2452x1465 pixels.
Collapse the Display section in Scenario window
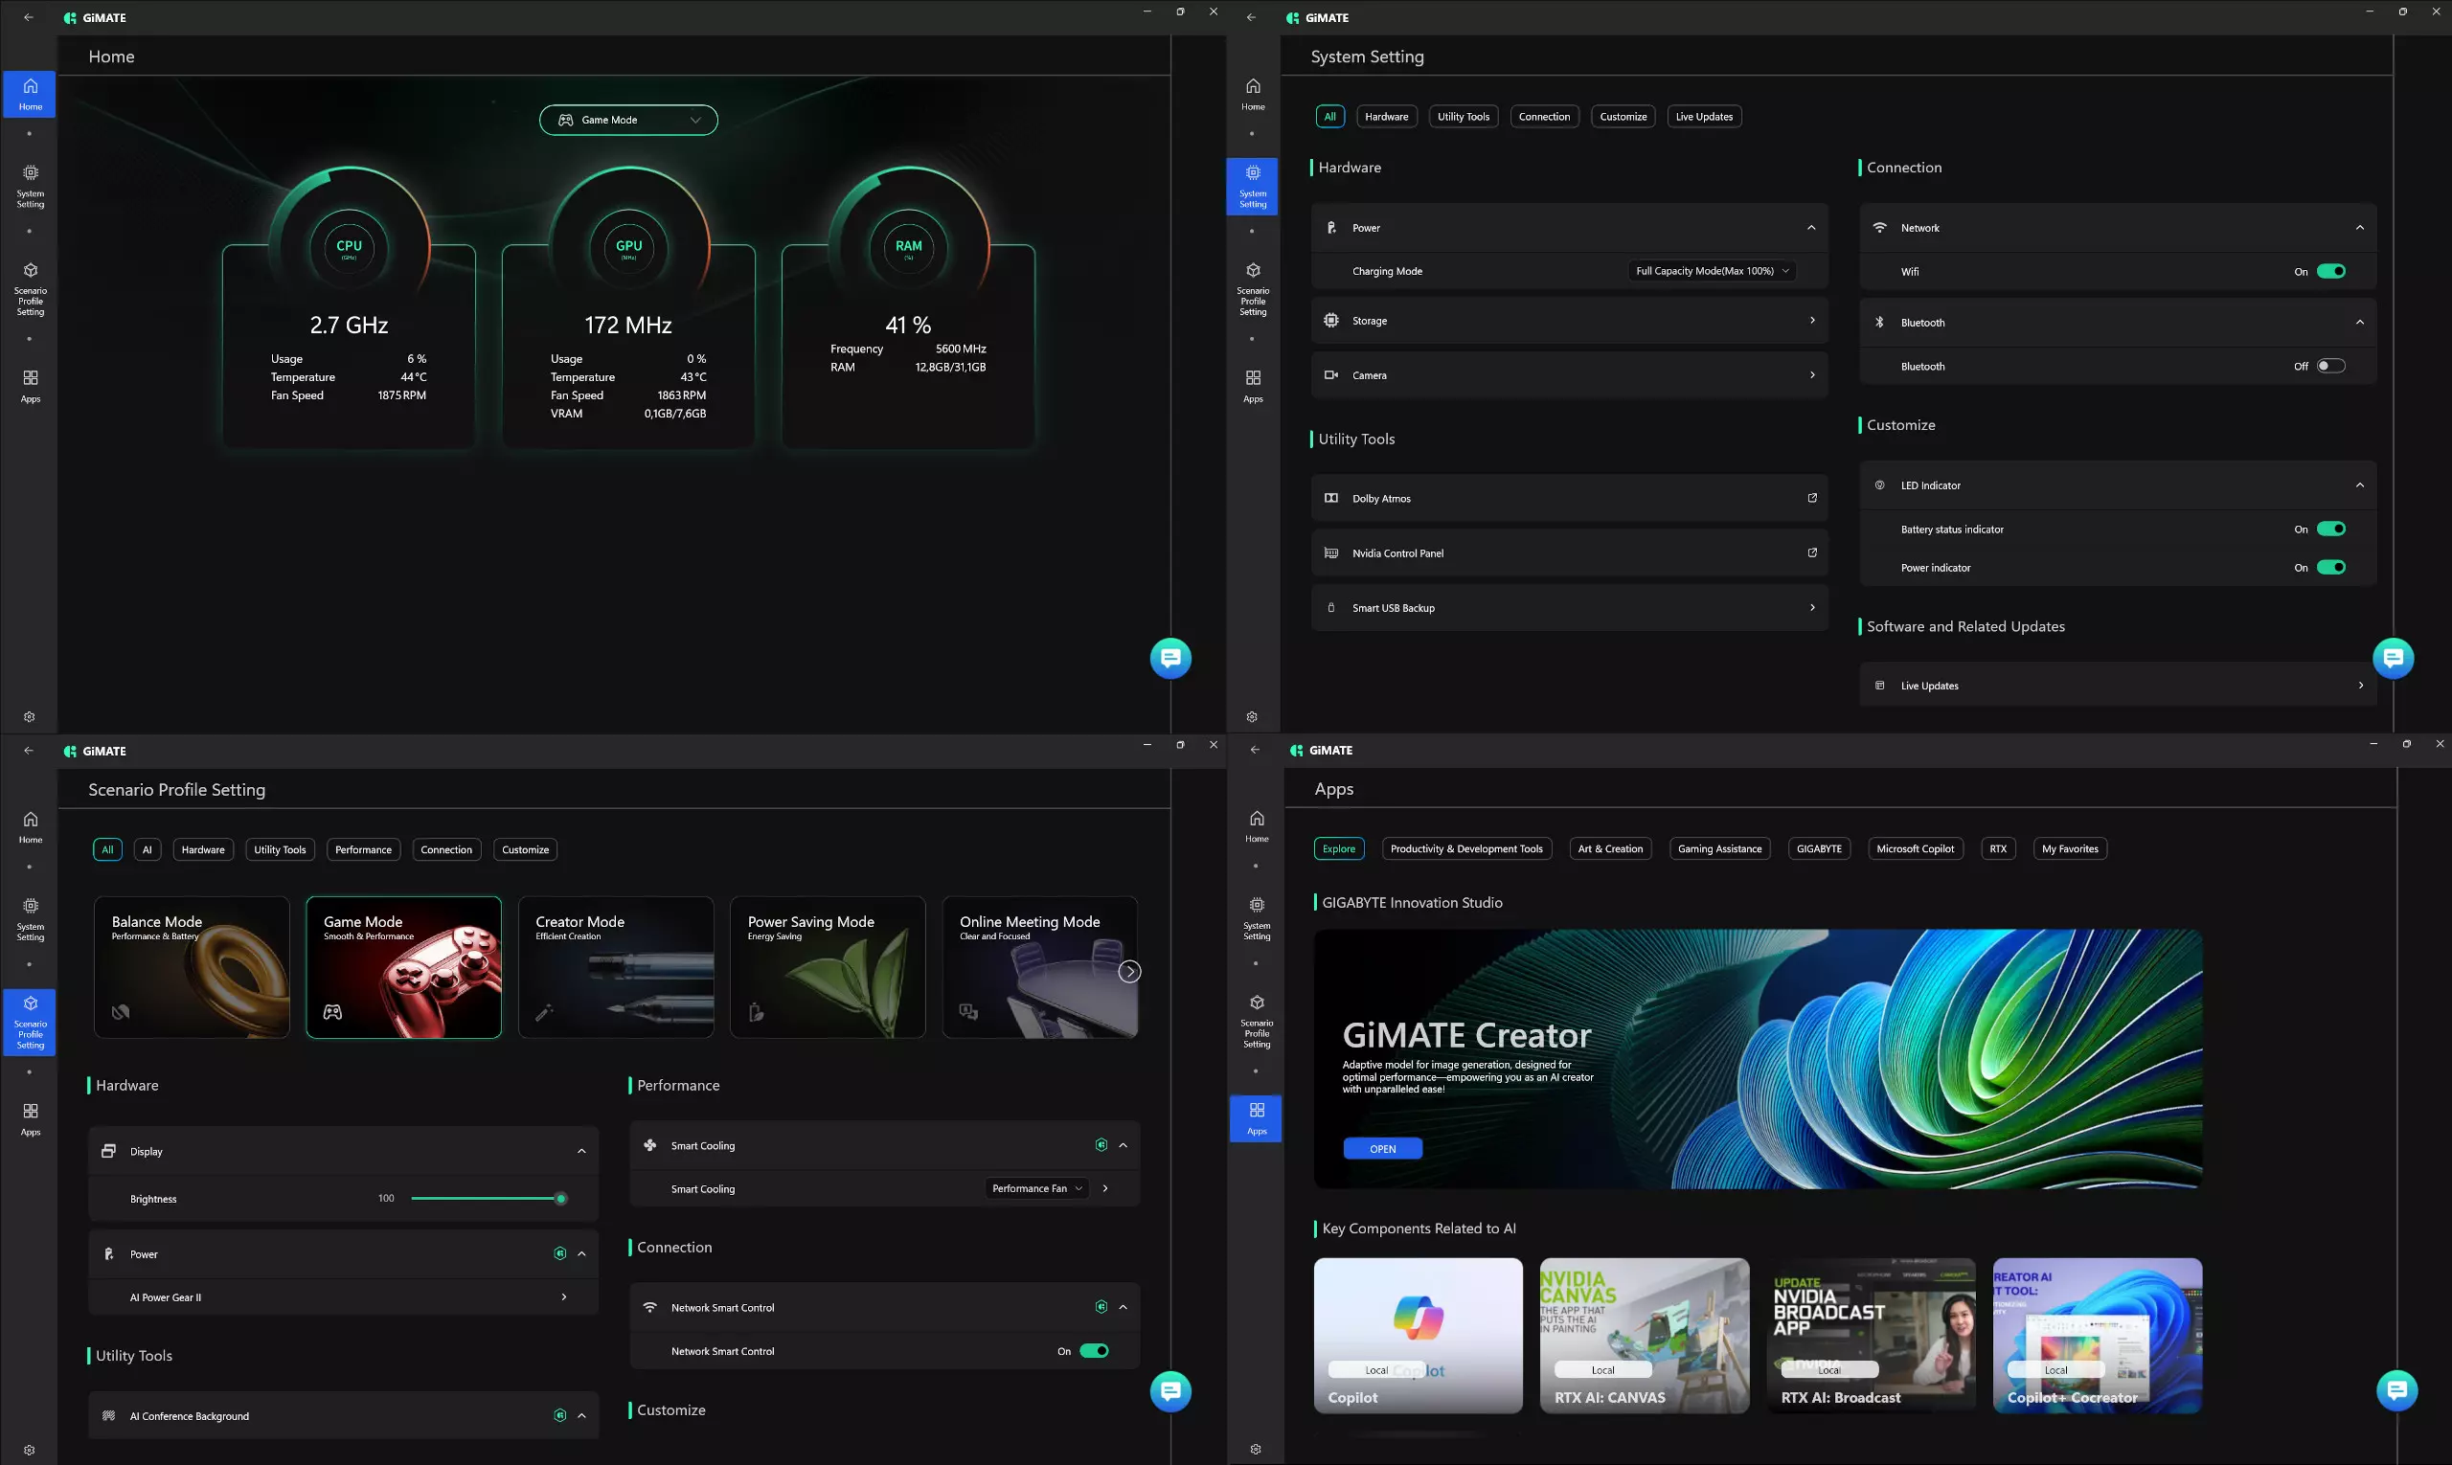tap(581, 1151)
